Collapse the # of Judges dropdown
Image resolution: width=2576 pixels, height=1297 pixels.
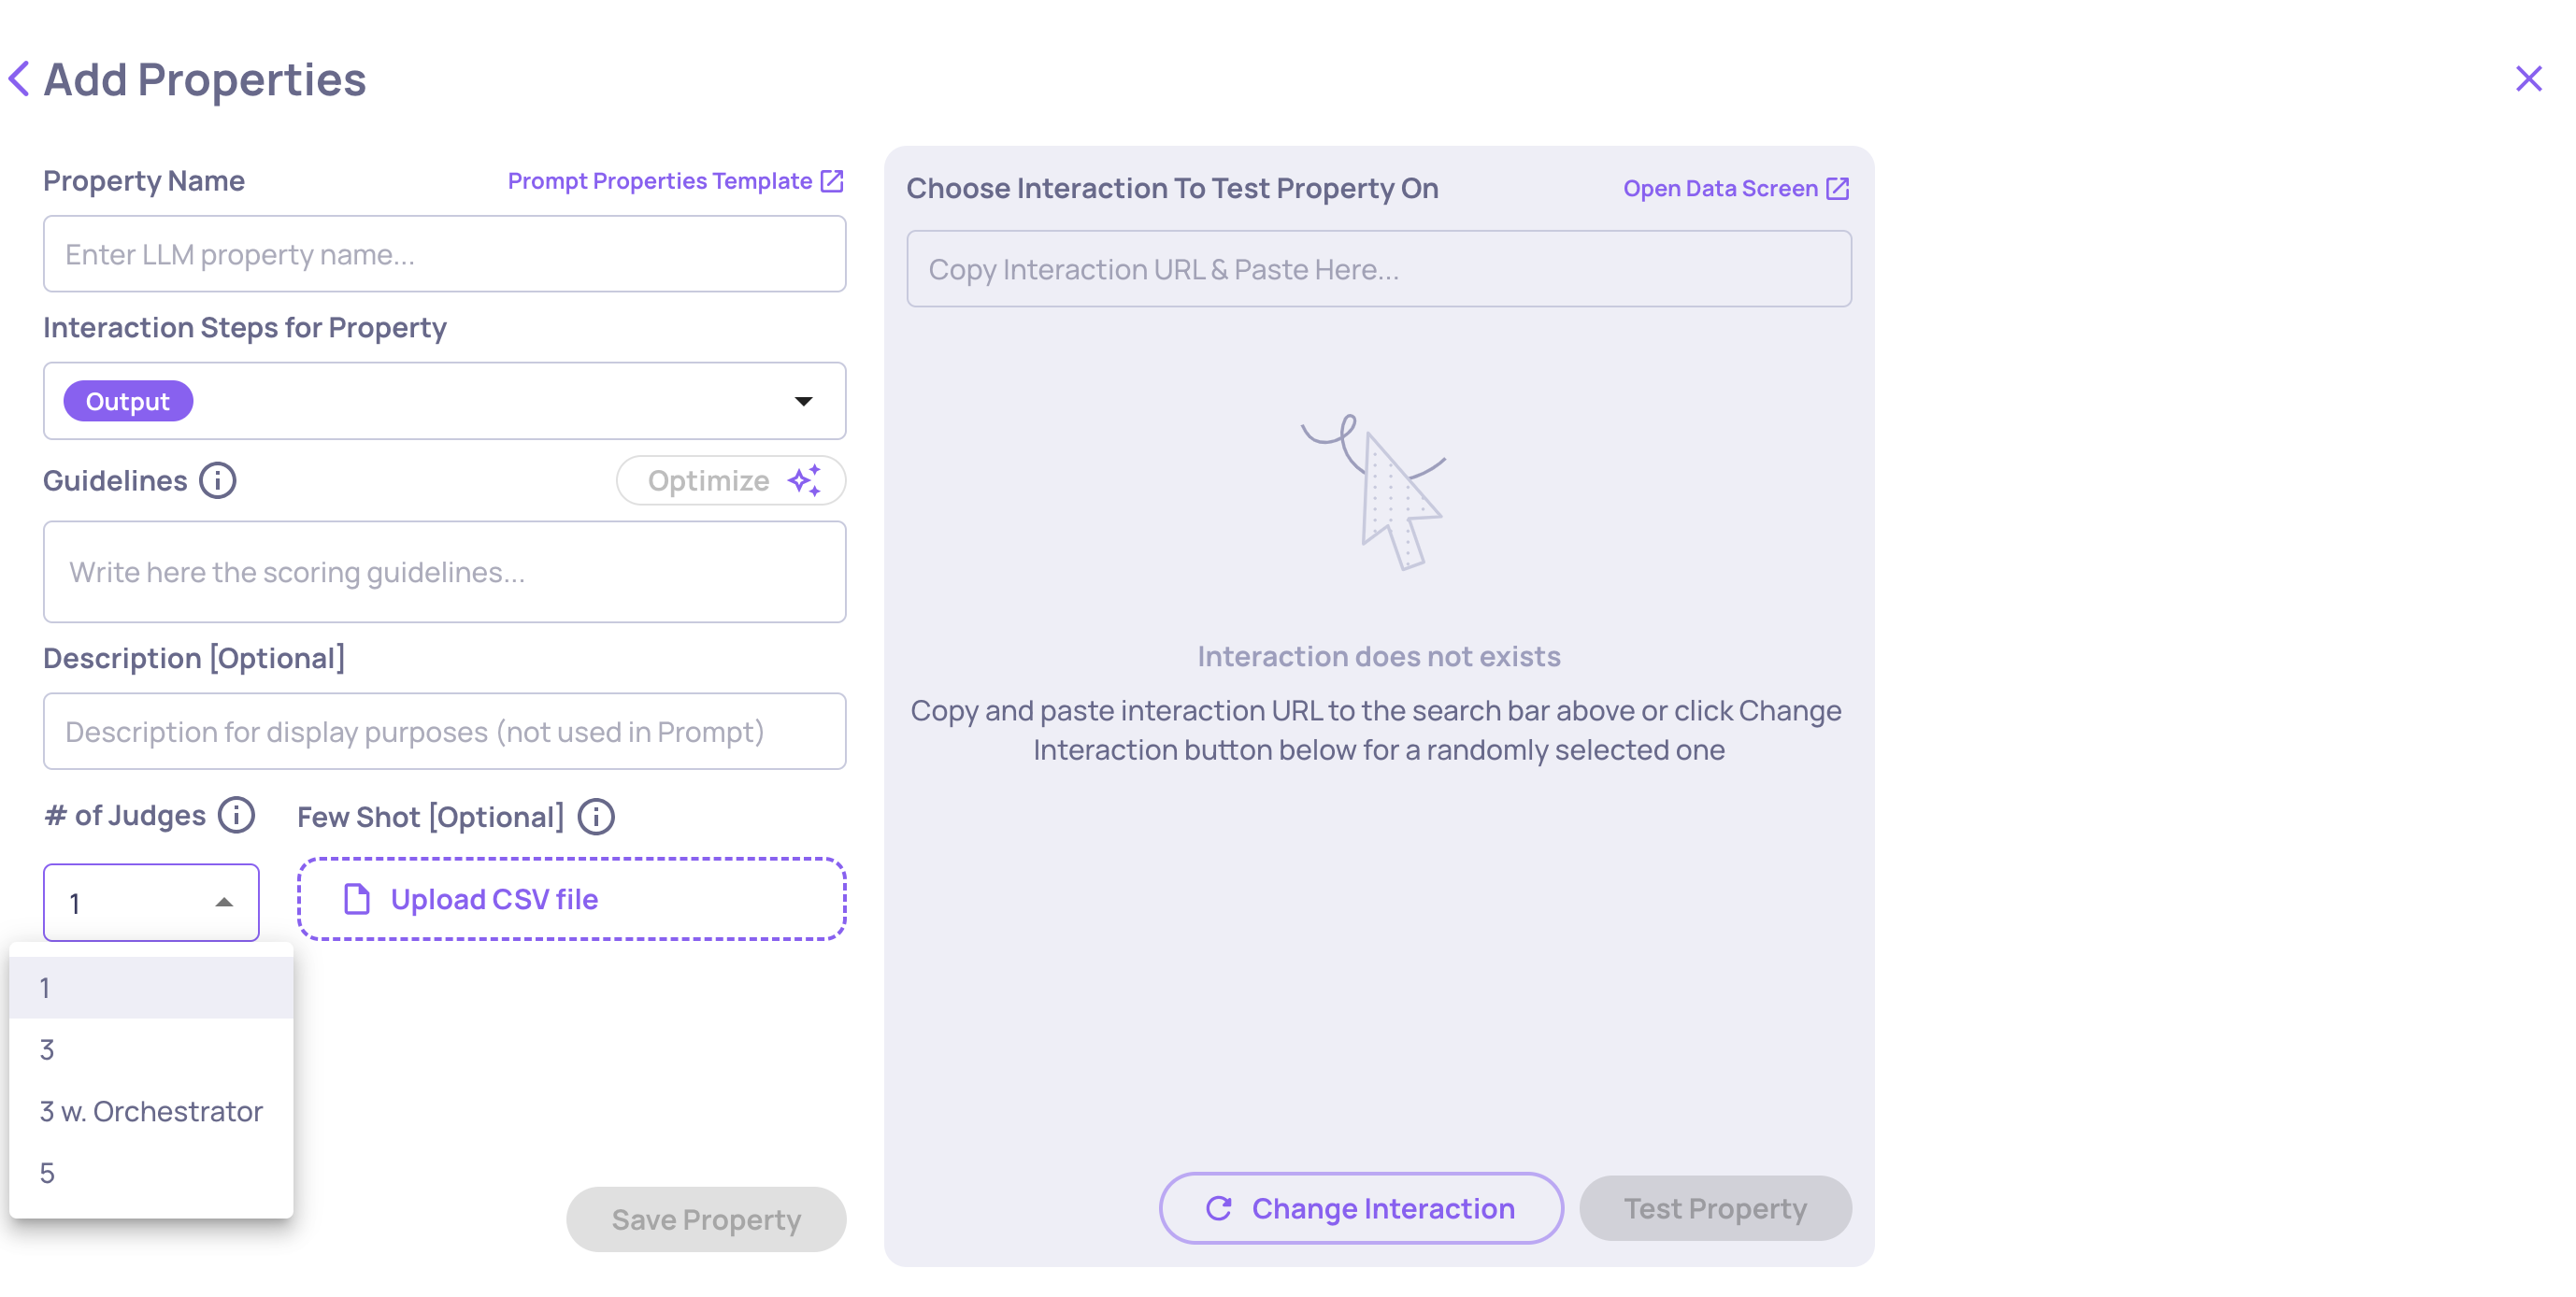tap(224, 901)
